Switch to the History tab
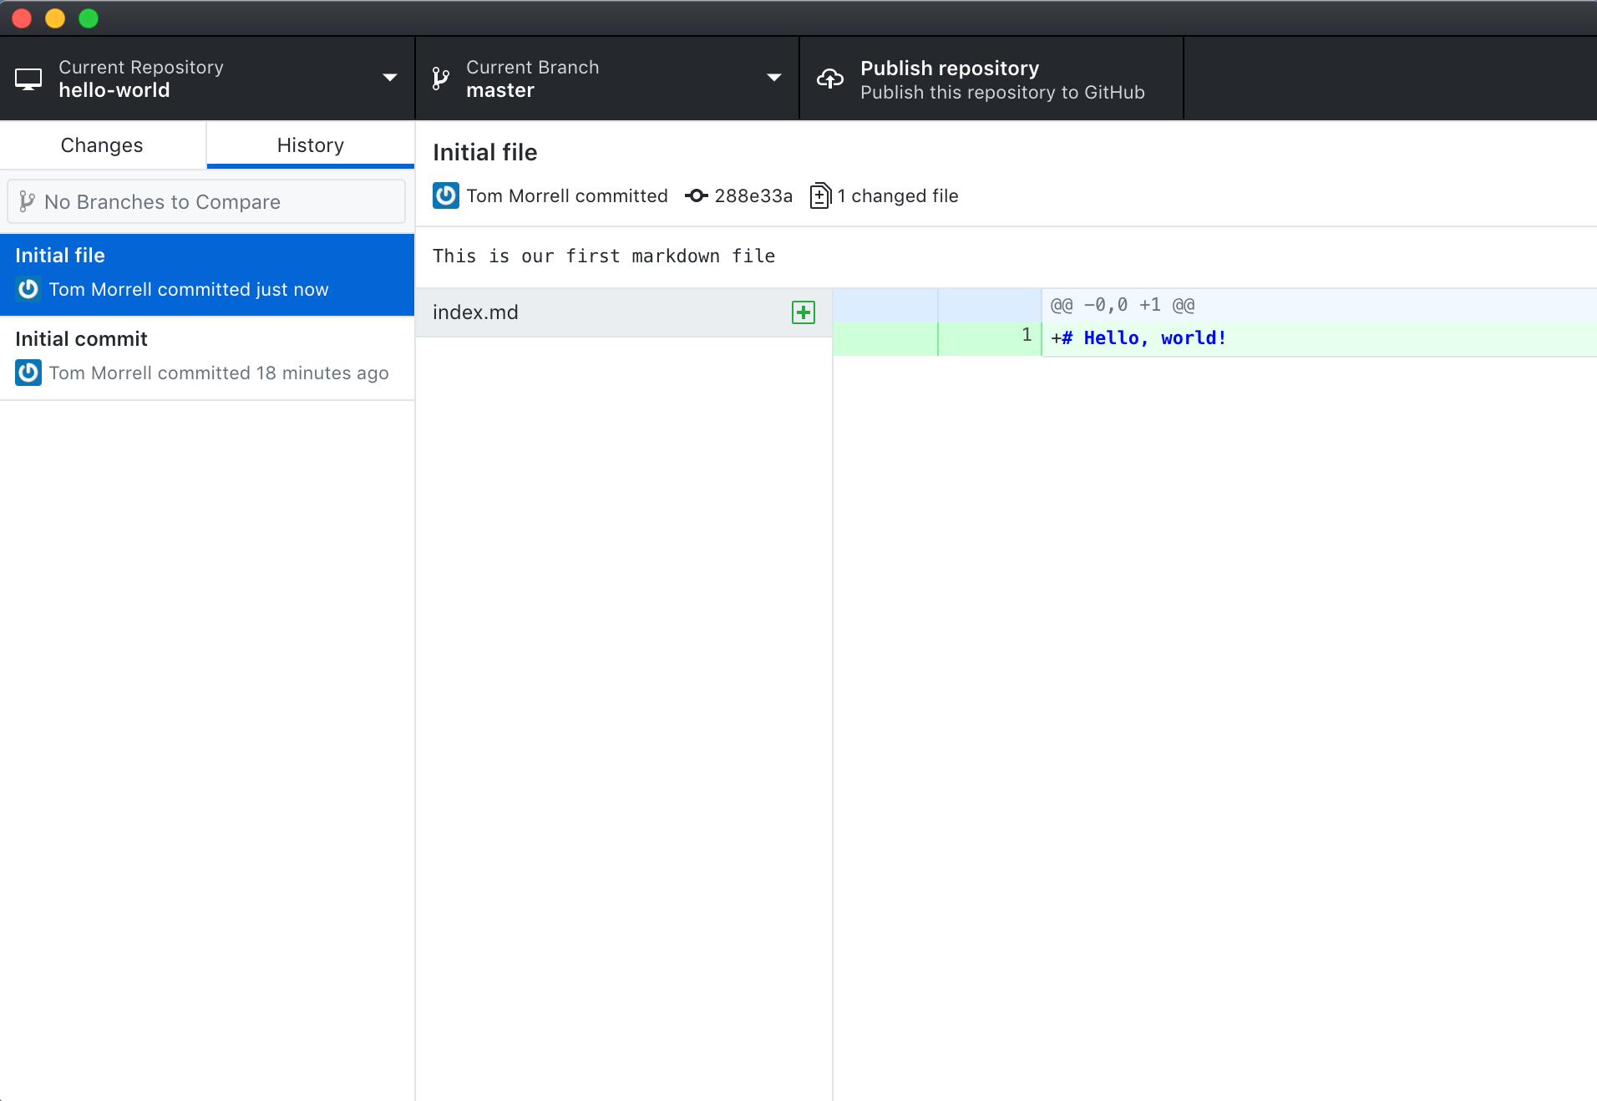The image size is (1597, 1101). click(x=310, y=145)
